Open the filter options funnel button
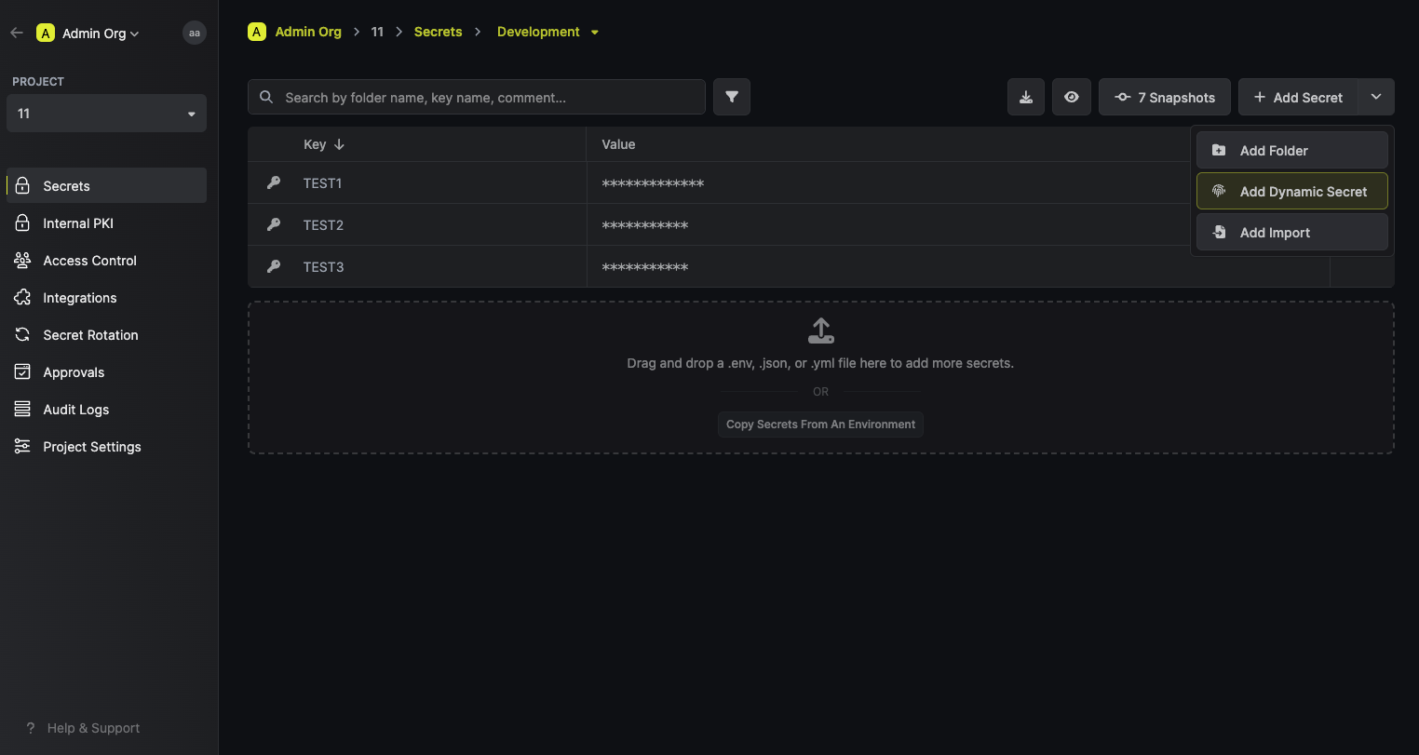Image resolution: width=1419 pixels, height=755 pixels. point(732,97)
